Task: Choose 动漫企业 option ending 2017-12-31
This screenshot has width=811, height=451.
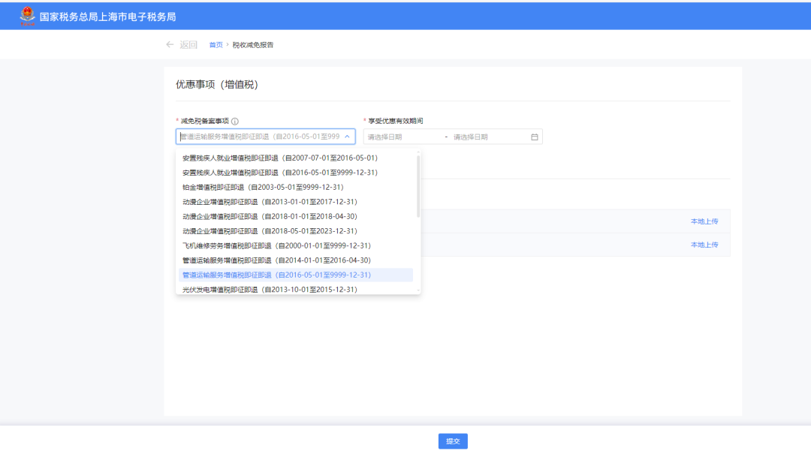Action: 270,202
